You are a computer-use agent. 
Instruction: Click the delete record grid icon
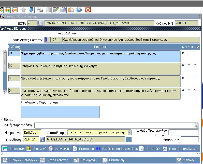coord(15,10)
